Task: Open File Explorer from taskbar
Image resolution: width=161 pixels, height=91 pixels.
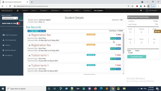Action: point(124,89)
